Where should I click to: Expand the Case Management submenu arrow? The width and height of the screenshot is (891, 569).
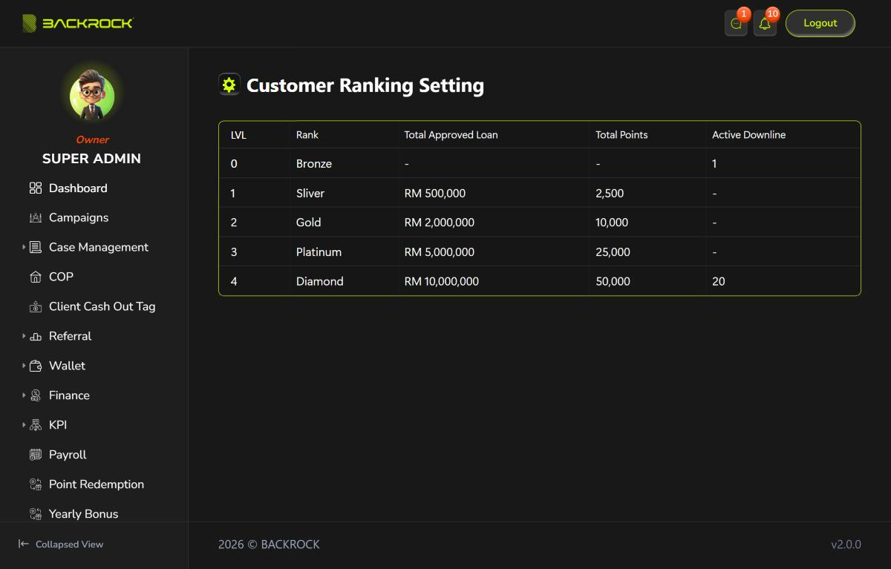(24, 247)
